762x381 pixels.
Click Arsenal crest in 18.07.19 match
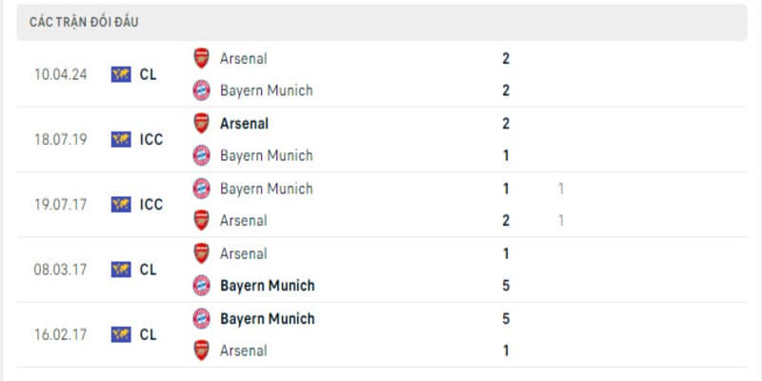(201, 123)
